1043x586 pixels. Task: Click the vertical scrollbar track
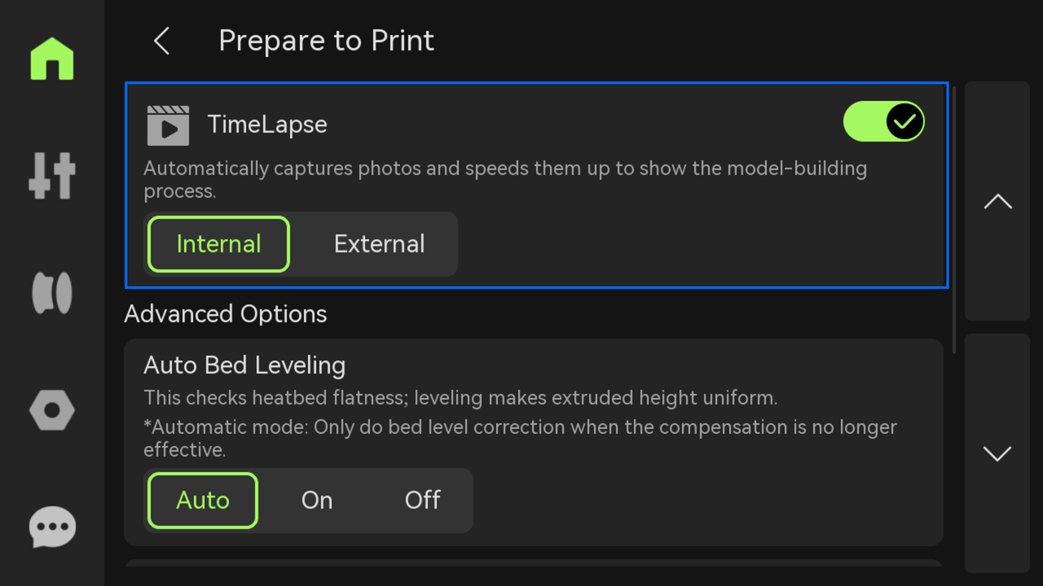(x=954, y=220)
